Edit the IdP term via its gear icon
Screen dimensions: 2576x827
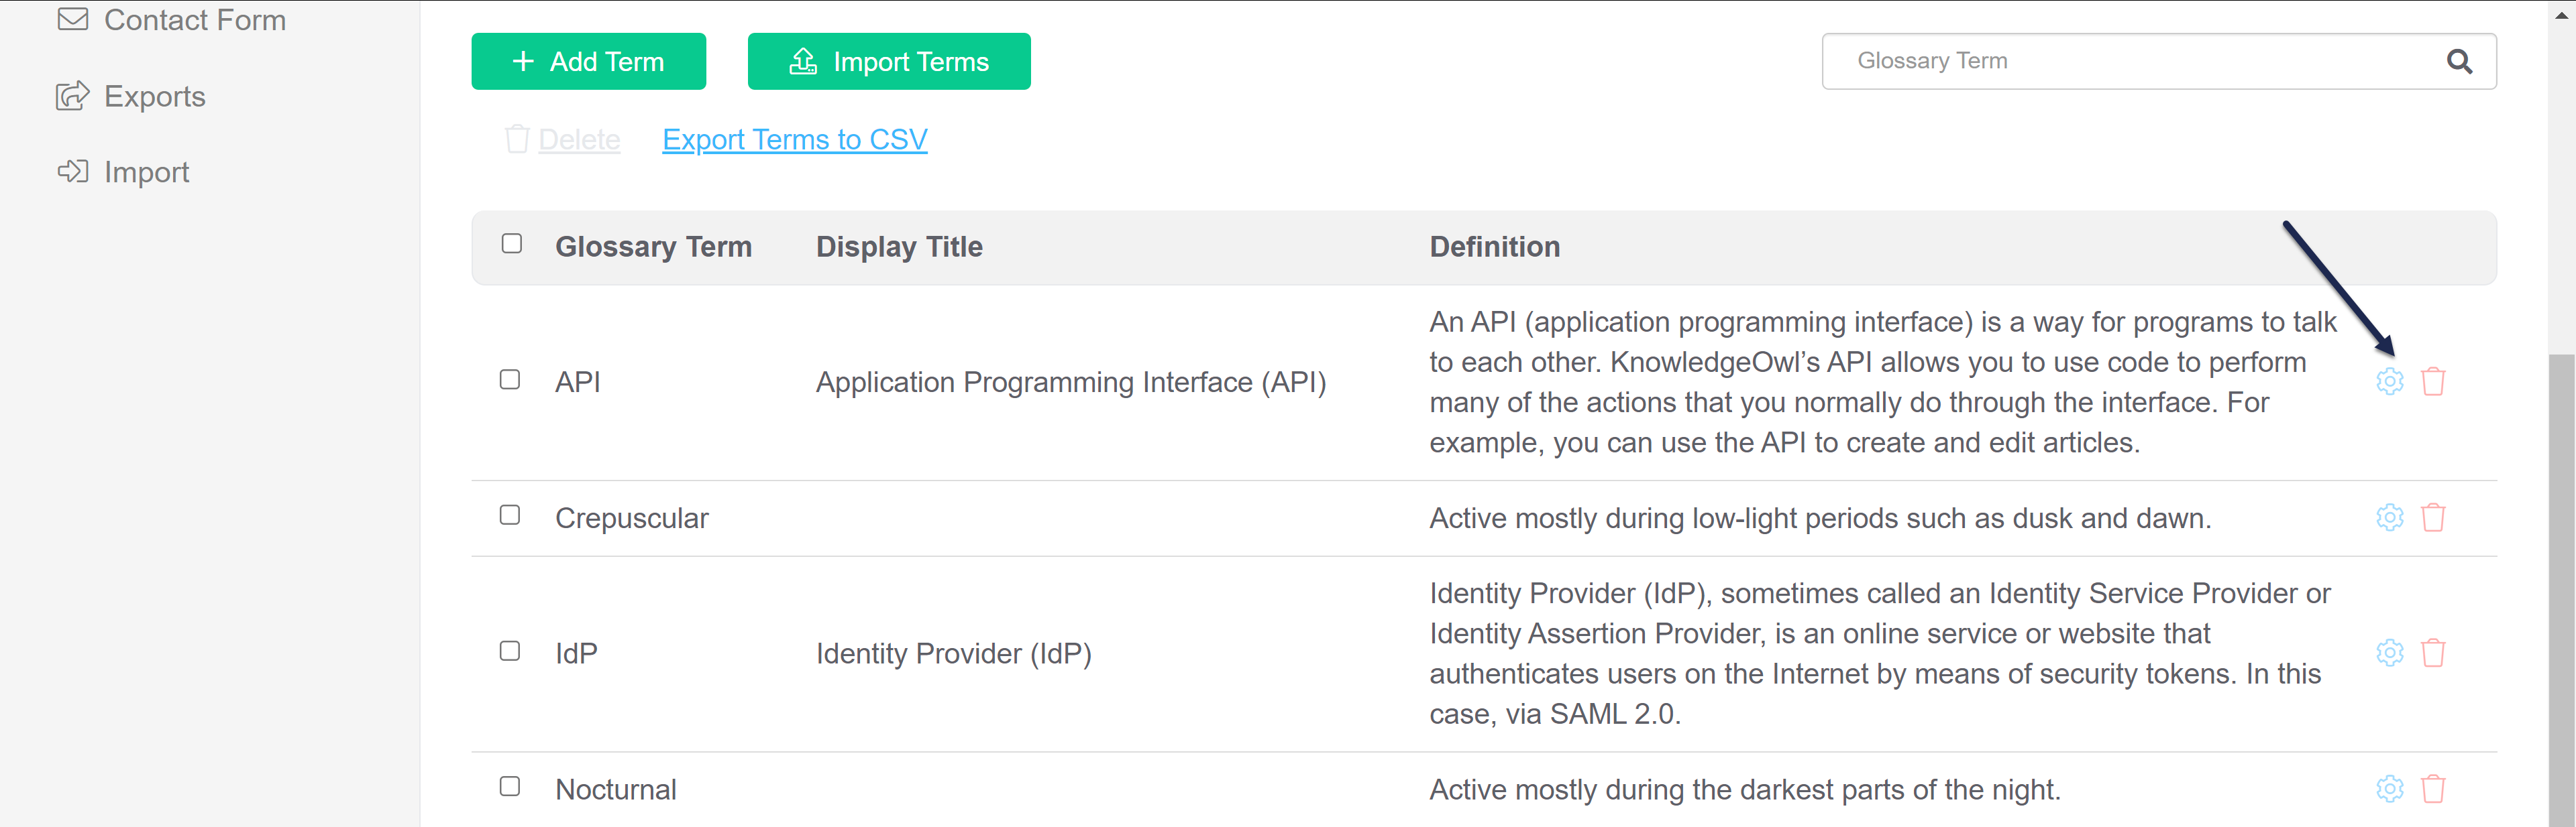2389,653
